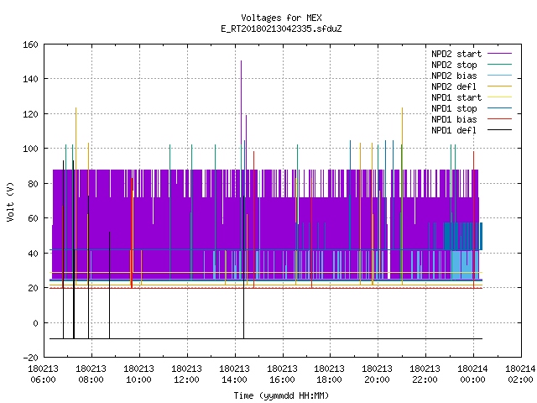Click the x-axis tick '180213 22:00'
537x403 pixels.
click(425, 374)
